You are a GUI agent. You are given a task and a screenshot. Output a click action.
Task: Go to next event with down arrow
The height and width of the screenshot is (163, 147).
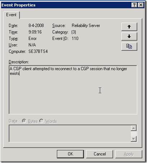[x=129, y=36]
